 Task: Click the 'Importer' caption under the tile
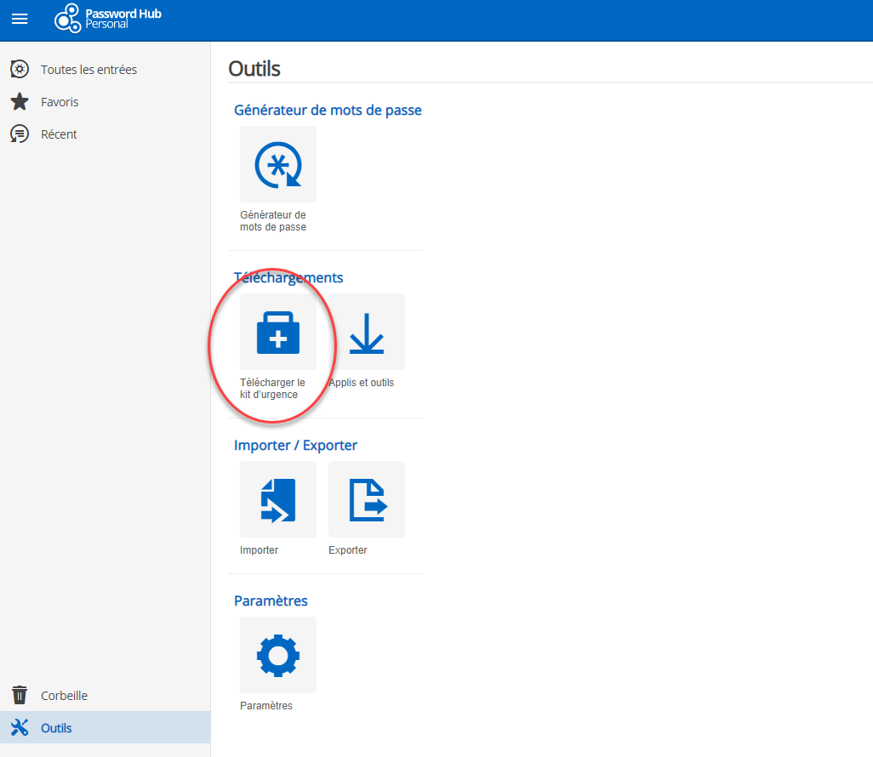coord(260,550)
